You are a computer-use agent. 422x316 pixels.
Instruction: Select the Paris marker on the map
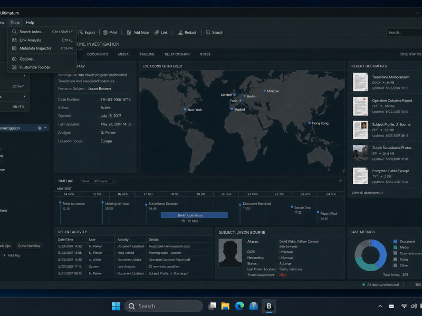[241, 101]
